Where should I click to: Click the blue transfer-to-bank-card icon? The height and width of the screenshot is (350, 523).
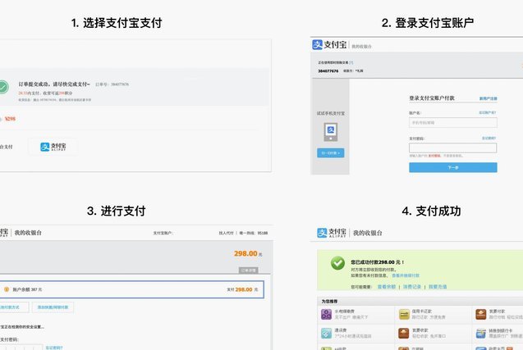481,333
